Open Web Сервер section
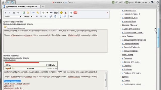The image size is (161, 90). (x=128, y=54)
